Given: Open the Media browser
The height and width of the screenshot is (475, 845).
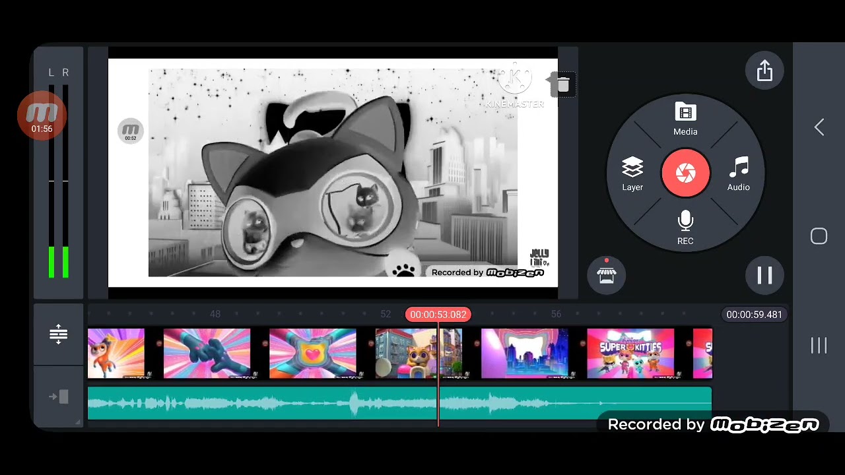Looking at the screenshot, I should point(685,119).
